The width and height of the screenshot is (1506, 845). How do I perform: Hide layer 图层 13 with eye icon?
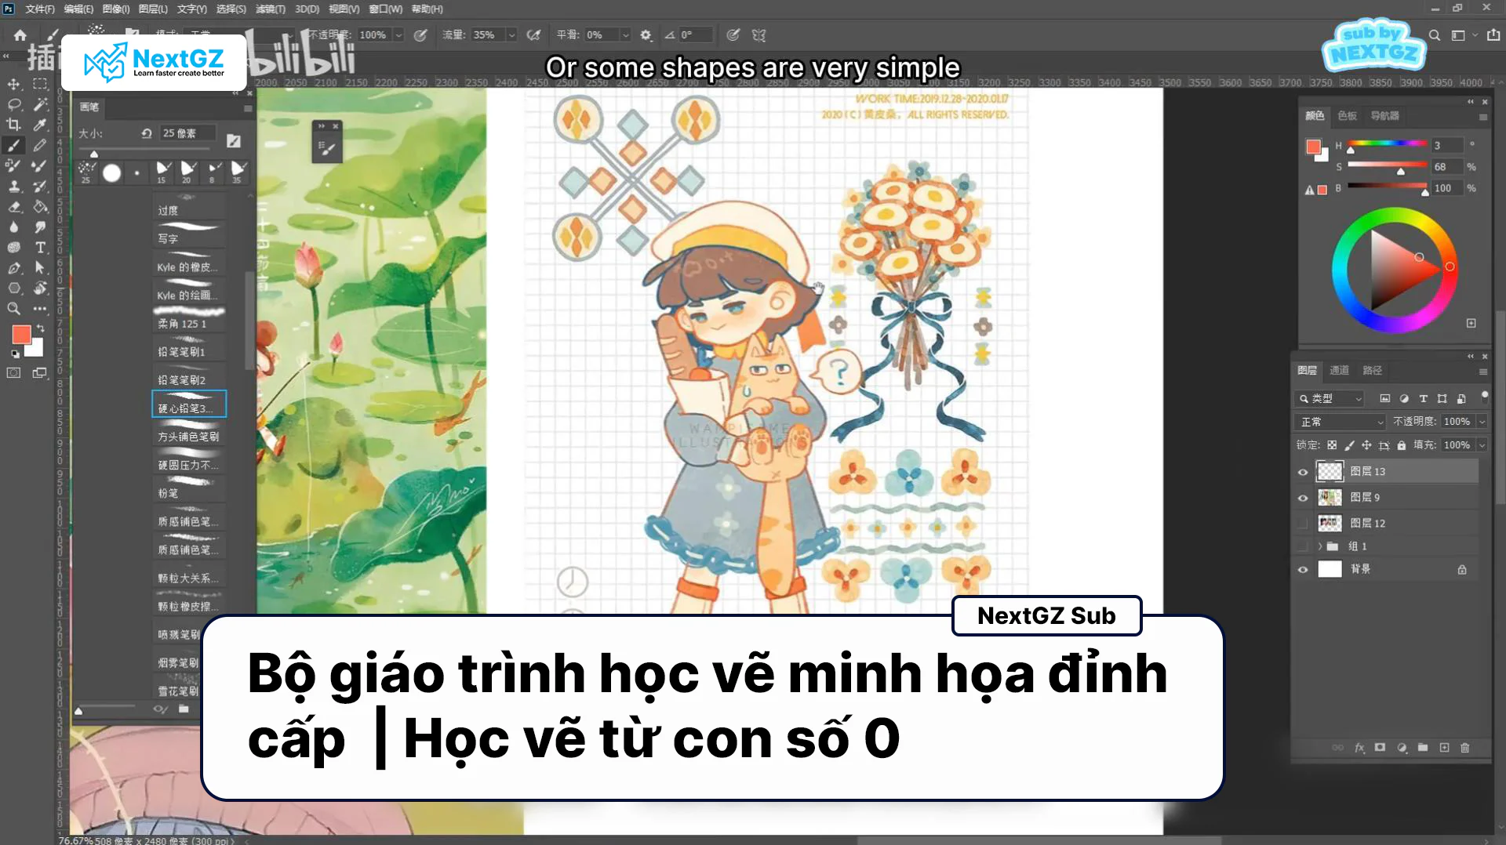pyautogui.click(x=1303, y=472)
